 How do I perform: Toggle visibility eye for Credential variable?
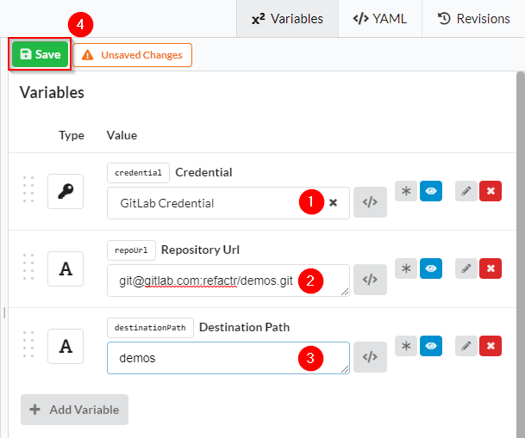click(x=431, y=191)
